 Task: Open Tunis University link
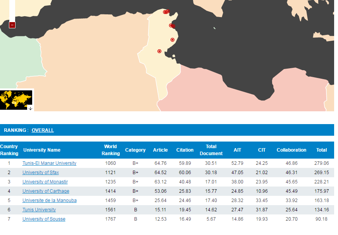tap(39, 209)
